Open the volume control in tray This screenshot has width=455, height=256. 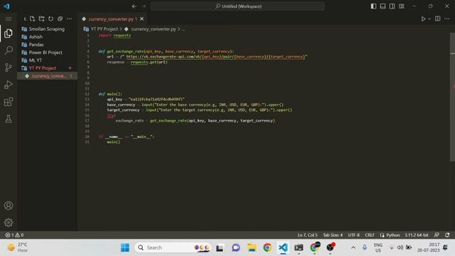(400, 247)
